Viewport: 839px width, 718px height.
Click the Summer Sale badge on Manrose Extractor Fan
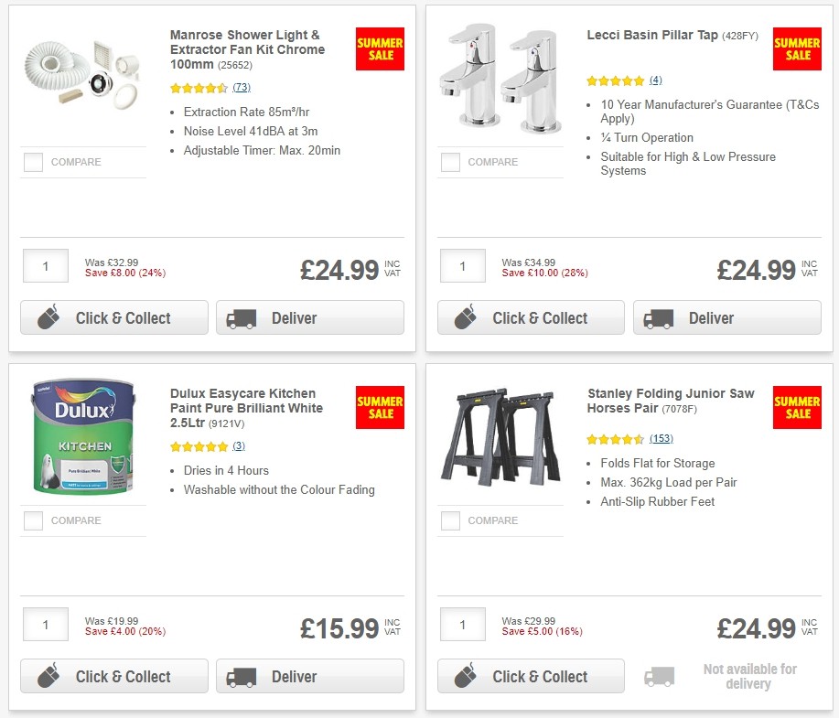point(379,49)
